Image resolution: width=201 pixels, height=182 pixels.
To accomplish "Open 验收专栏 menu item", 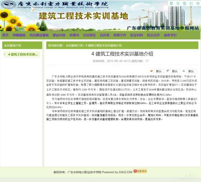I will point(170,35).
